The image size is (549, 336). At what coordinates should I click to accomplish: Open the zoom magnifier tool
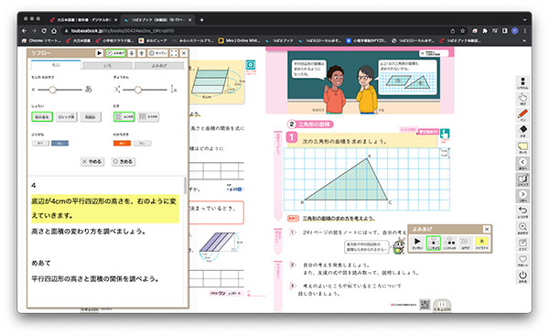[x=522, y=228]
